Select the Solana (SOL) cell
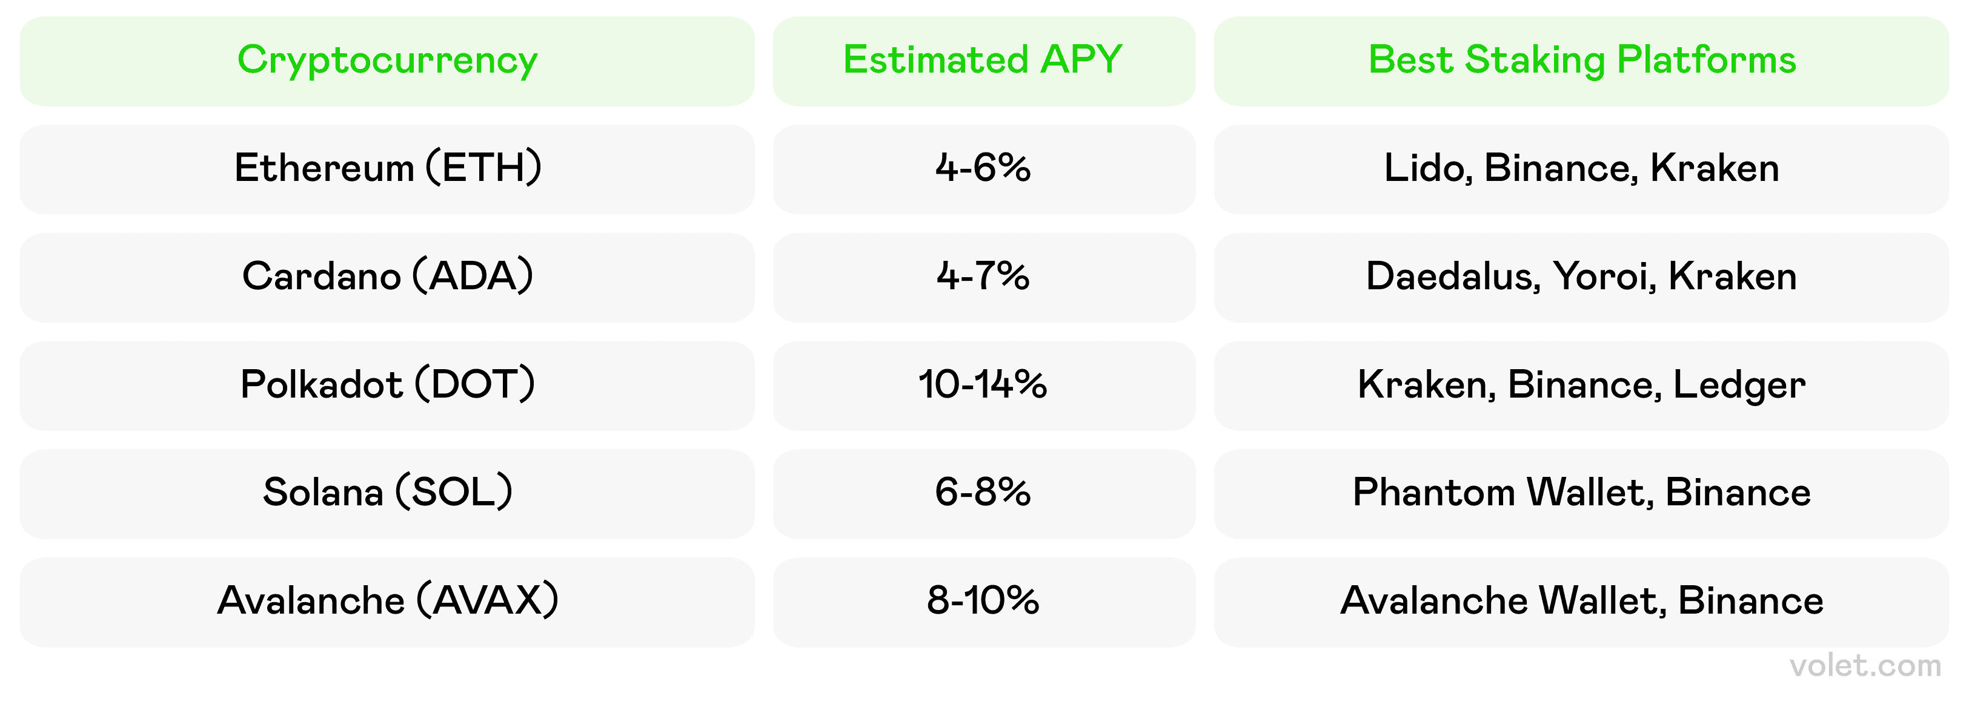Image resolution: width=1969 pixels, height=702 pixels. pyautogui.click(x=387, y=493)
